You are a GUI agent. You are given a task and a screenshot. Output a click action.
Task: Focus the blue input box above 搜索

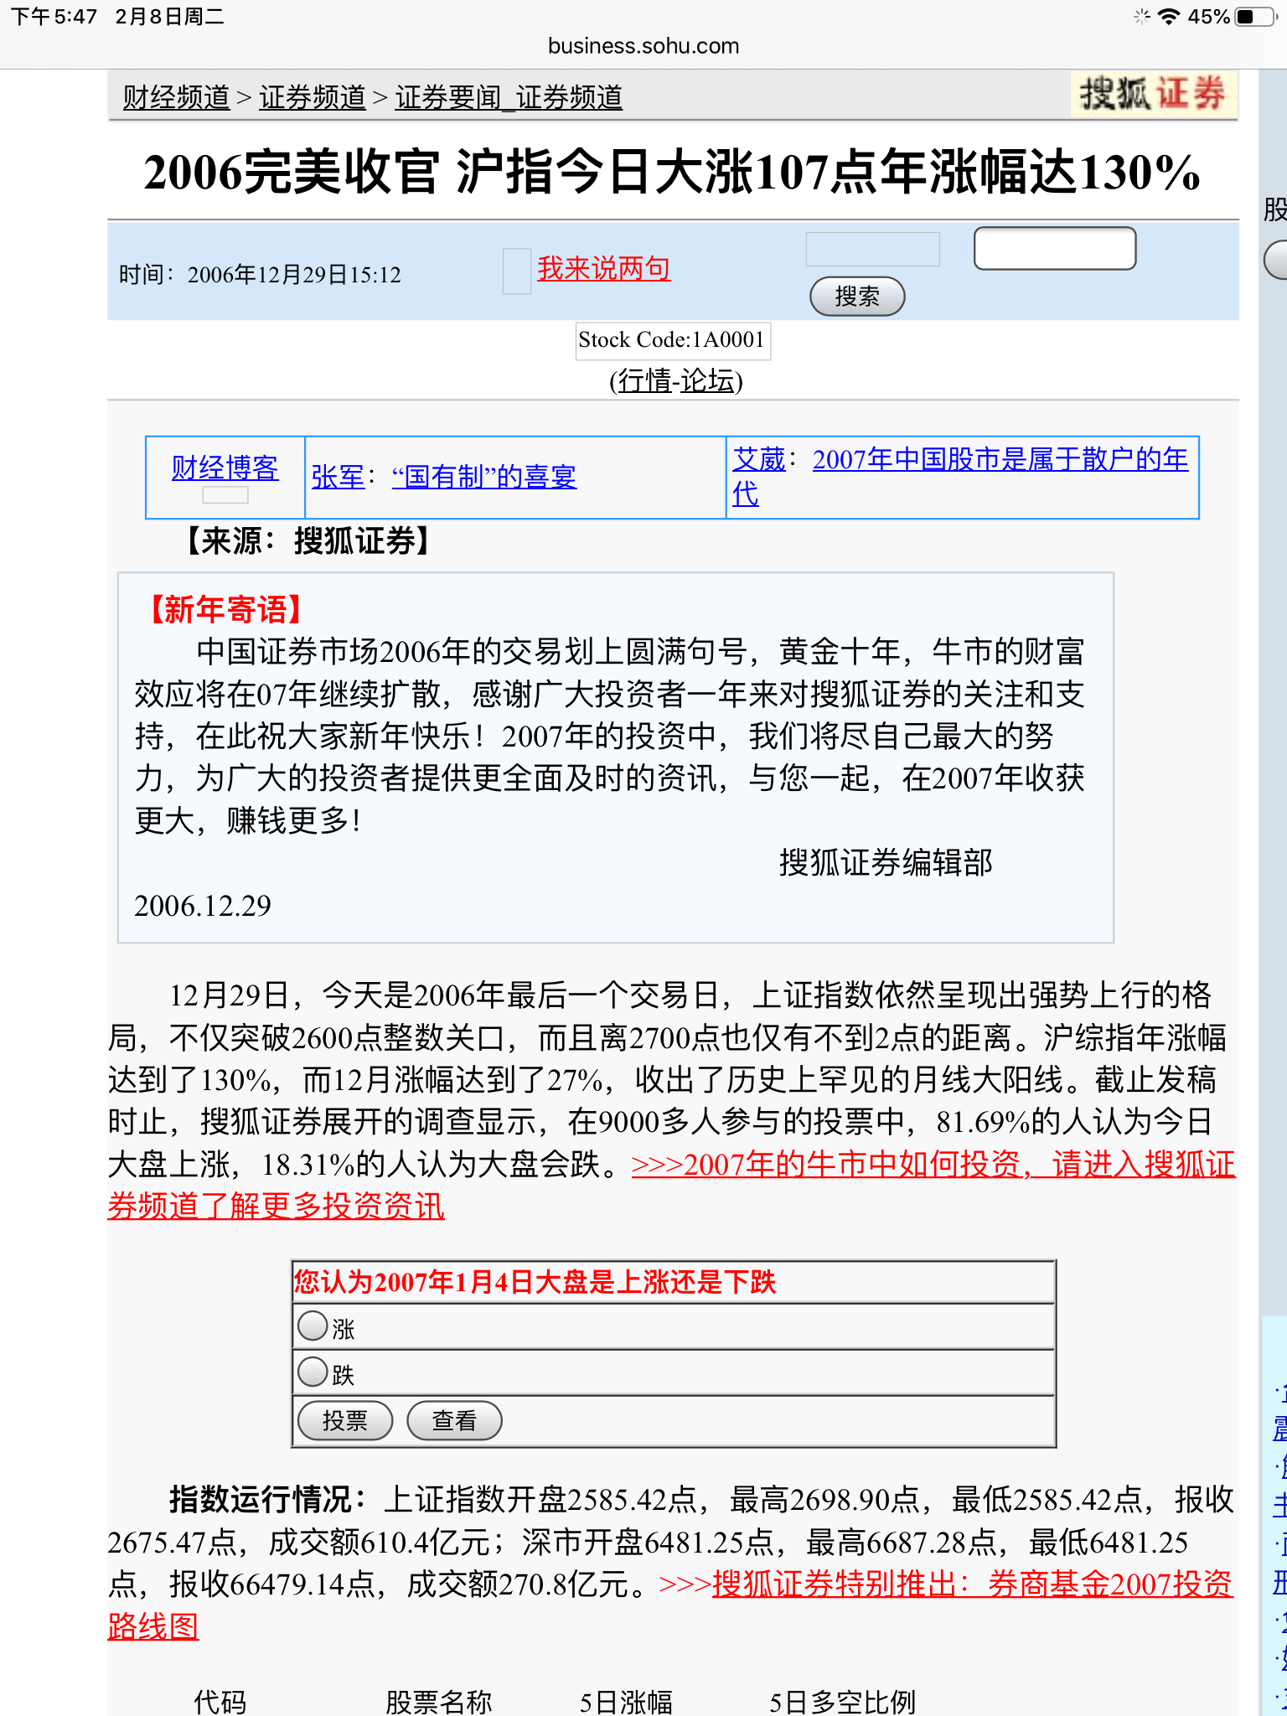click(x=872, y=249)
